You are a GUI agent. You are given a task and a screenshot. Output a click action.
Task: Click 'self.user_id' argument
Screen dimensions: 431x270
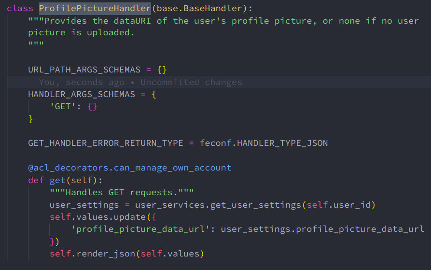(339, 205)
